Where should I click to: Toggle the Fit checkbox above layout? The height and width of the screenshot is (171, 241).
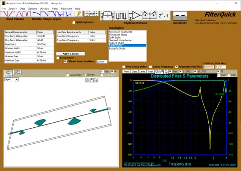point(112,71)
